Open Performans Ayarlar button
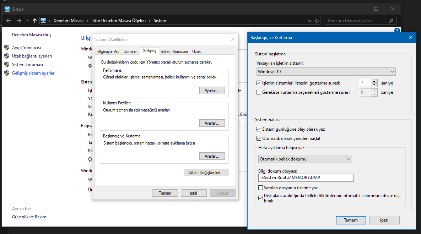Screen dimensions: 421x234 212,91
